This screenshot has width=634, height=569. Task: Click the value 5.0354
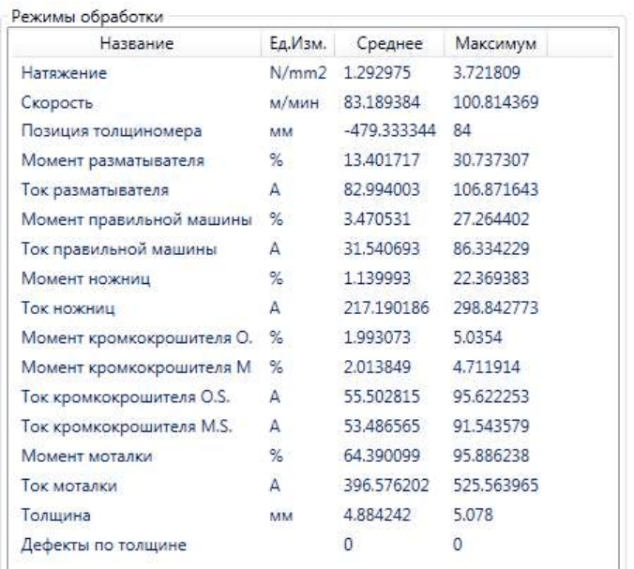(x=477, y=337)
